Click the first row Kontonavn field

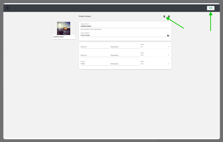point(125,47)
